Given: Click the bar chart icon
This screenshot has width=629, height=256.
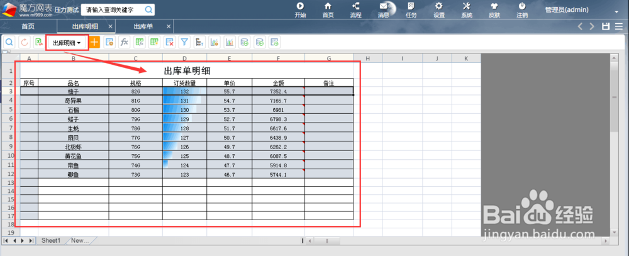Looking at the screenshot, I should tap(230, 42).
